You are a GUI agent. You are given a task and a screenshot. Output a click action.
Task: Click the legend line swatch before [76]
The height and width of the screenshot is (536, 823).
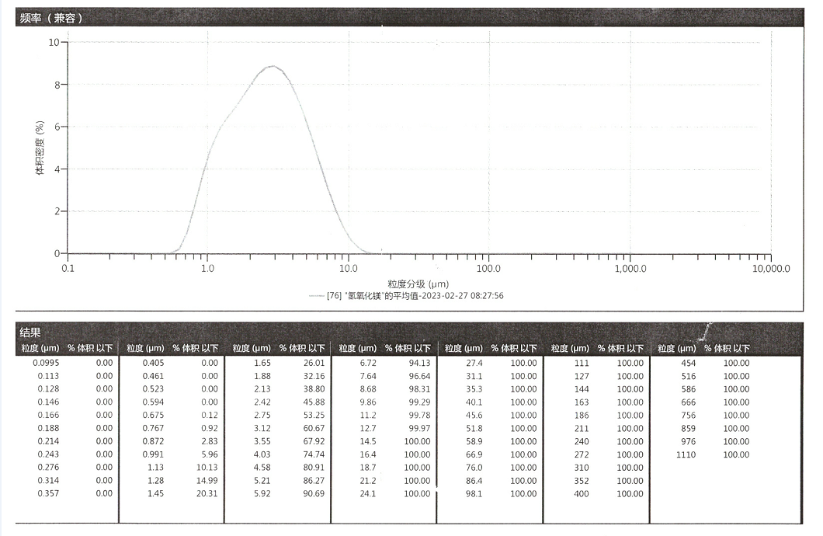tap(316, 296)
